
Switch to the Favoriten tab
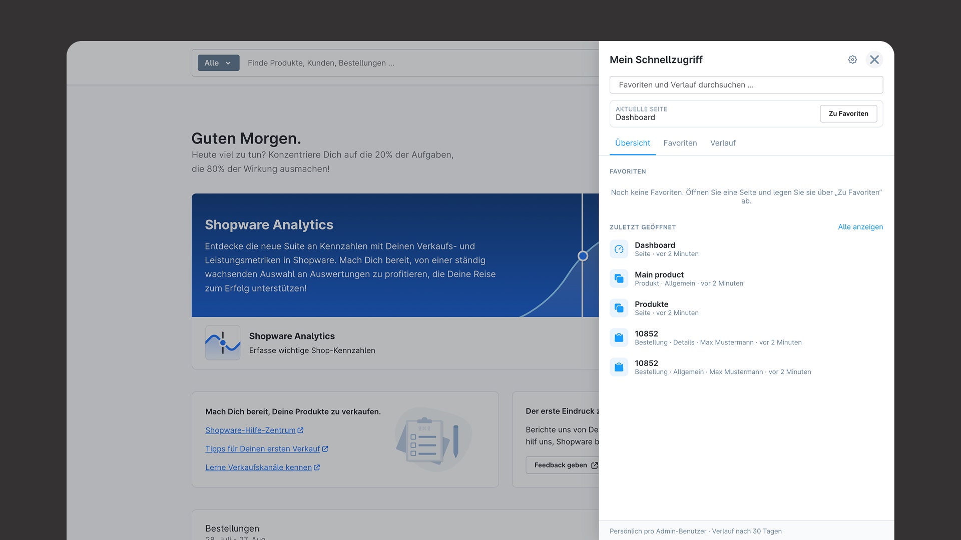(680, 143)
